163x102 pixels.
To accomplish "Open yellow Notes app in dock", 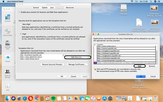I will pos(59,98).
